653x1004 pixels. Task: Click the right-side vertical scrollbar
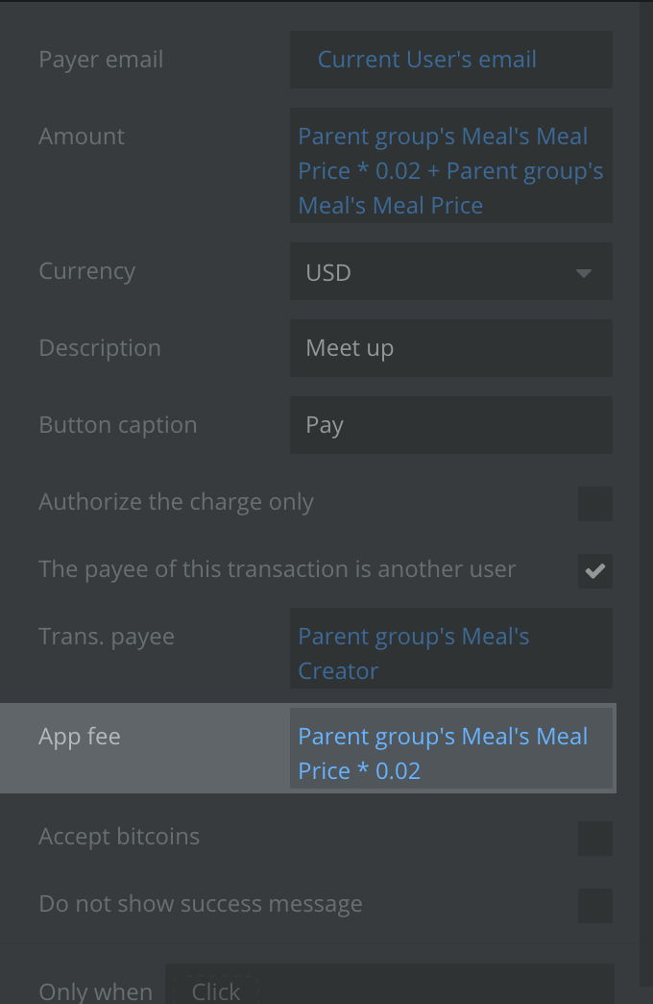pos(646,481)
